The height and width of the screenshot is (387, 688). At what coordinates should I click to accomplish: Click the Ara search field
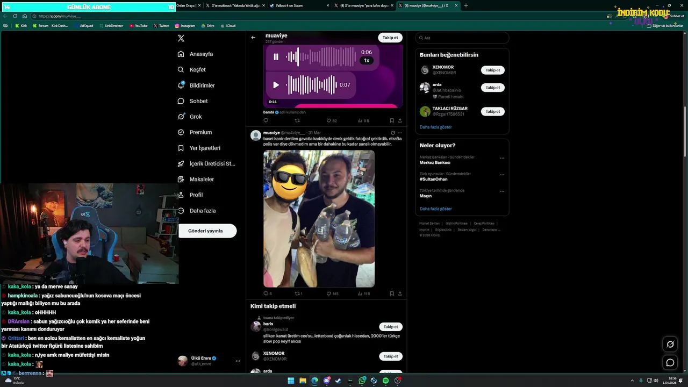coord(462,38)
